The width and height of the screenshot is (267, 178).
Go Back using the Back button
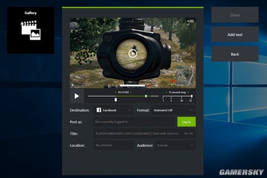click(235, 54)
